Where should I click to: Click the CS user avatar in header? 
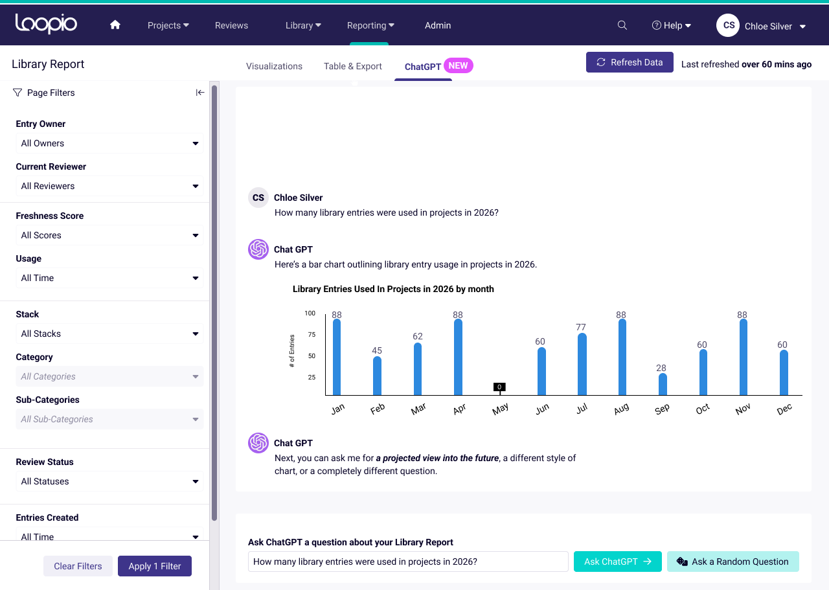[729, 25]
